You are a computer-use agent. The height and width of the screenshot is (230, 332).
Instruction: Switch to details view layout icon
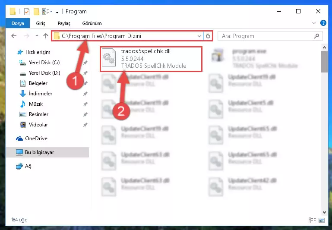312,220
